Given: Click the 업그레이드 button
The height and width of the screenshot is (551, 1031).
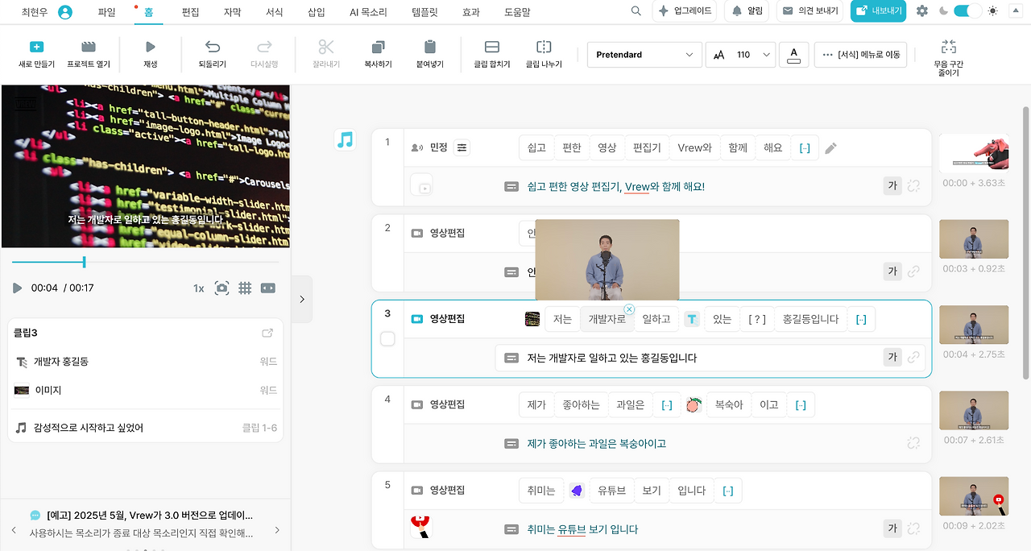Looking at the screenshot, I should pyautogui.click(x=683, y=11).
